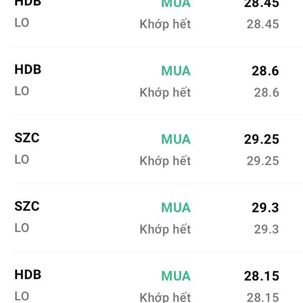Tap MUA label on the 29.25 order

(176, 139)
